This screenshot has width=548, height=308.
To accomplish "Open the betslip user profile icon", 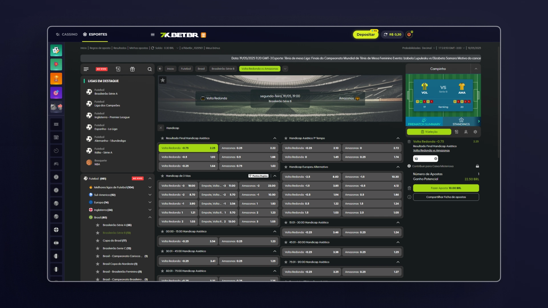I will pos(466,132).
